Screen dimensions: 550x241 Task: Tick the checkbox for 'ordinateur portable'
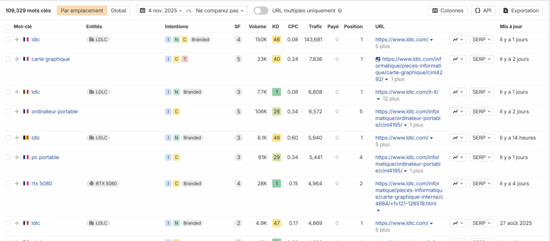click(x=8, y=111)
